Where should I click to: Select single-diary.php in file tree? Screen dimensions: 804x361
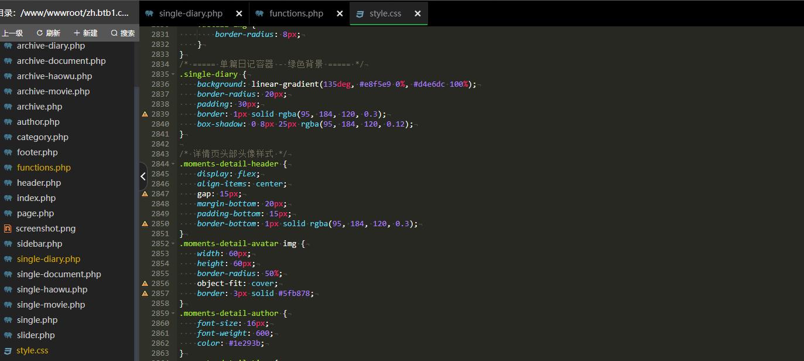click(48, 259)
